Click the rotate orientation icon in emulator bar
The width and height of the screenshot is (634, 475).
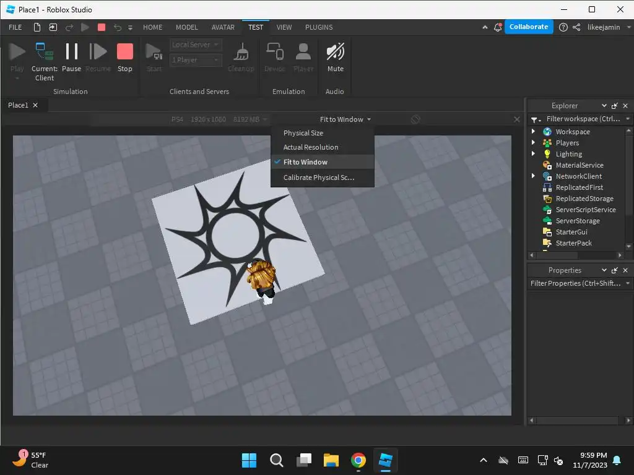click(x=415, y=119)
